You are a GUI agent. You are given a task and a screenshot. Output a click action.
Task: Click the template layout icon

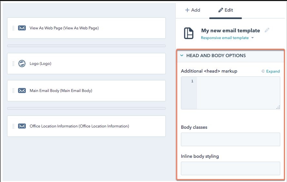189,33
